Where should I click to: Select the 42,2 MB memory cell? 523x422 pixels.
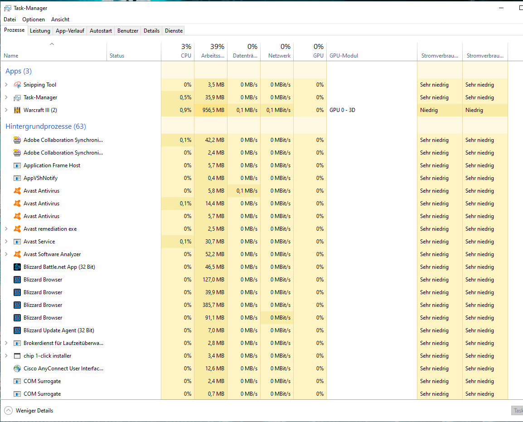pyautogui.click(x=211, y=140)
